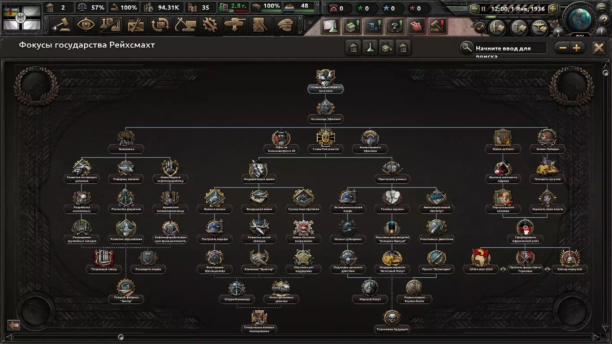Select the 'Технологии будущего' skull focus
The image size is (612, 344).
click(392, 318)
